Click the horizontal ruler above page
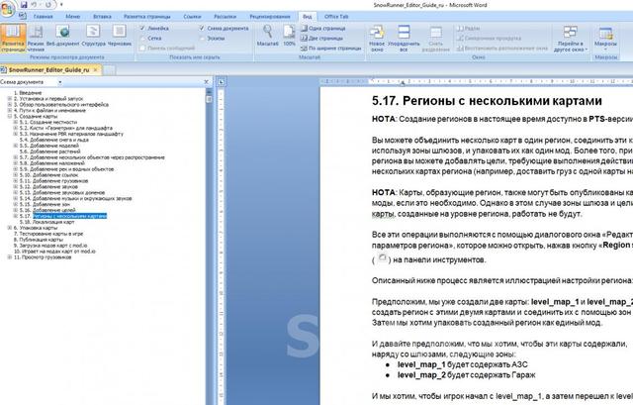The image size is (633, 405). 477,81
